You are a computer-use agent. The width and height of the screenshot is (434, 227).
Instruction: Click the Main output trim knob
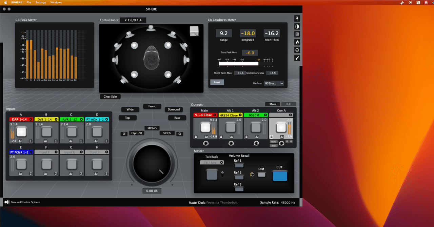tap(205, 143)
